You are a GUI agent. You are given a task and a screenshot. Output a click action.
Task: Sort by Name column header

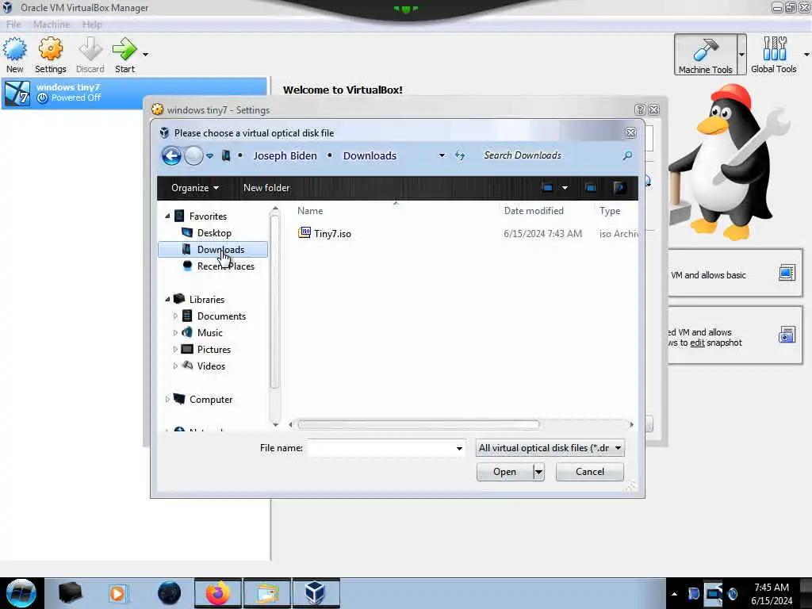pos(310,211)
